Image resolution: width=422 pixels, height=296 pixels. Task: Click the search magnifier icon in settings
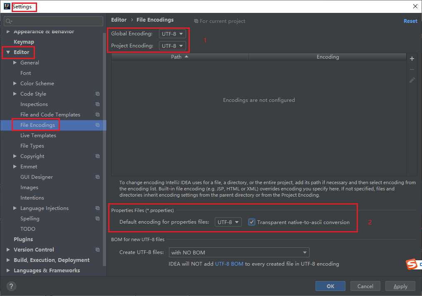[x=9, y=21]
